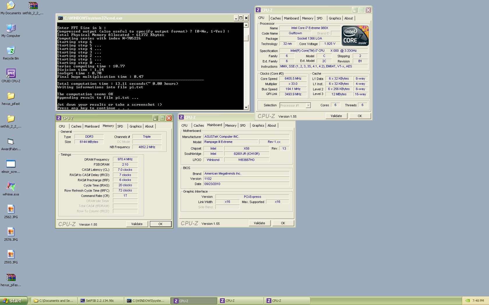
Task: Click the DRAM Frequency value 970.4 MHz
Action: pos(125,159)
